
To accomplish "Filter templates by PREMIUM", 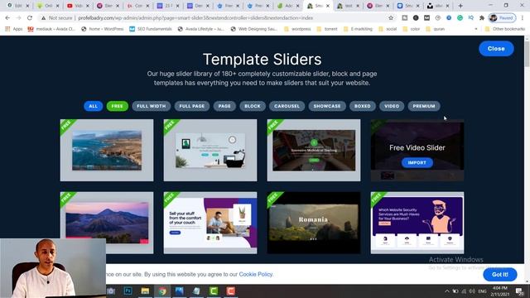I will tap(424, 106).
